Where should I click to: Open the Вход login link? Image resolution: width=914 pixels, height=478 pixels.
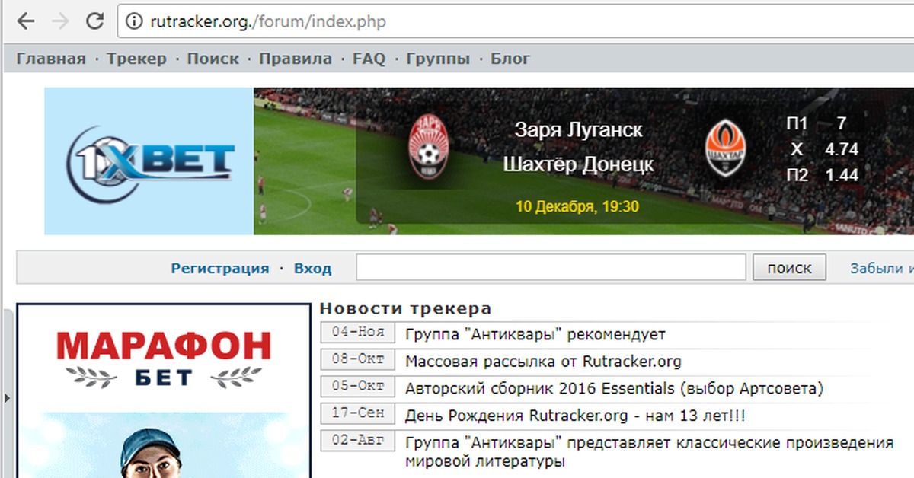313,268
